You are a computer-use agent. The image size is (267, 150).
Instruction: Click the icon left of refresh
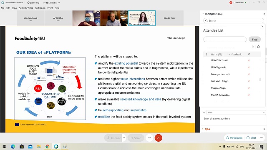(253, 47)
